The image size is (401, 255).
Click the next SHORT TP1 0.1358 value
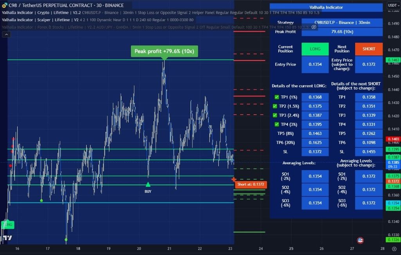(x=369, y=97)
